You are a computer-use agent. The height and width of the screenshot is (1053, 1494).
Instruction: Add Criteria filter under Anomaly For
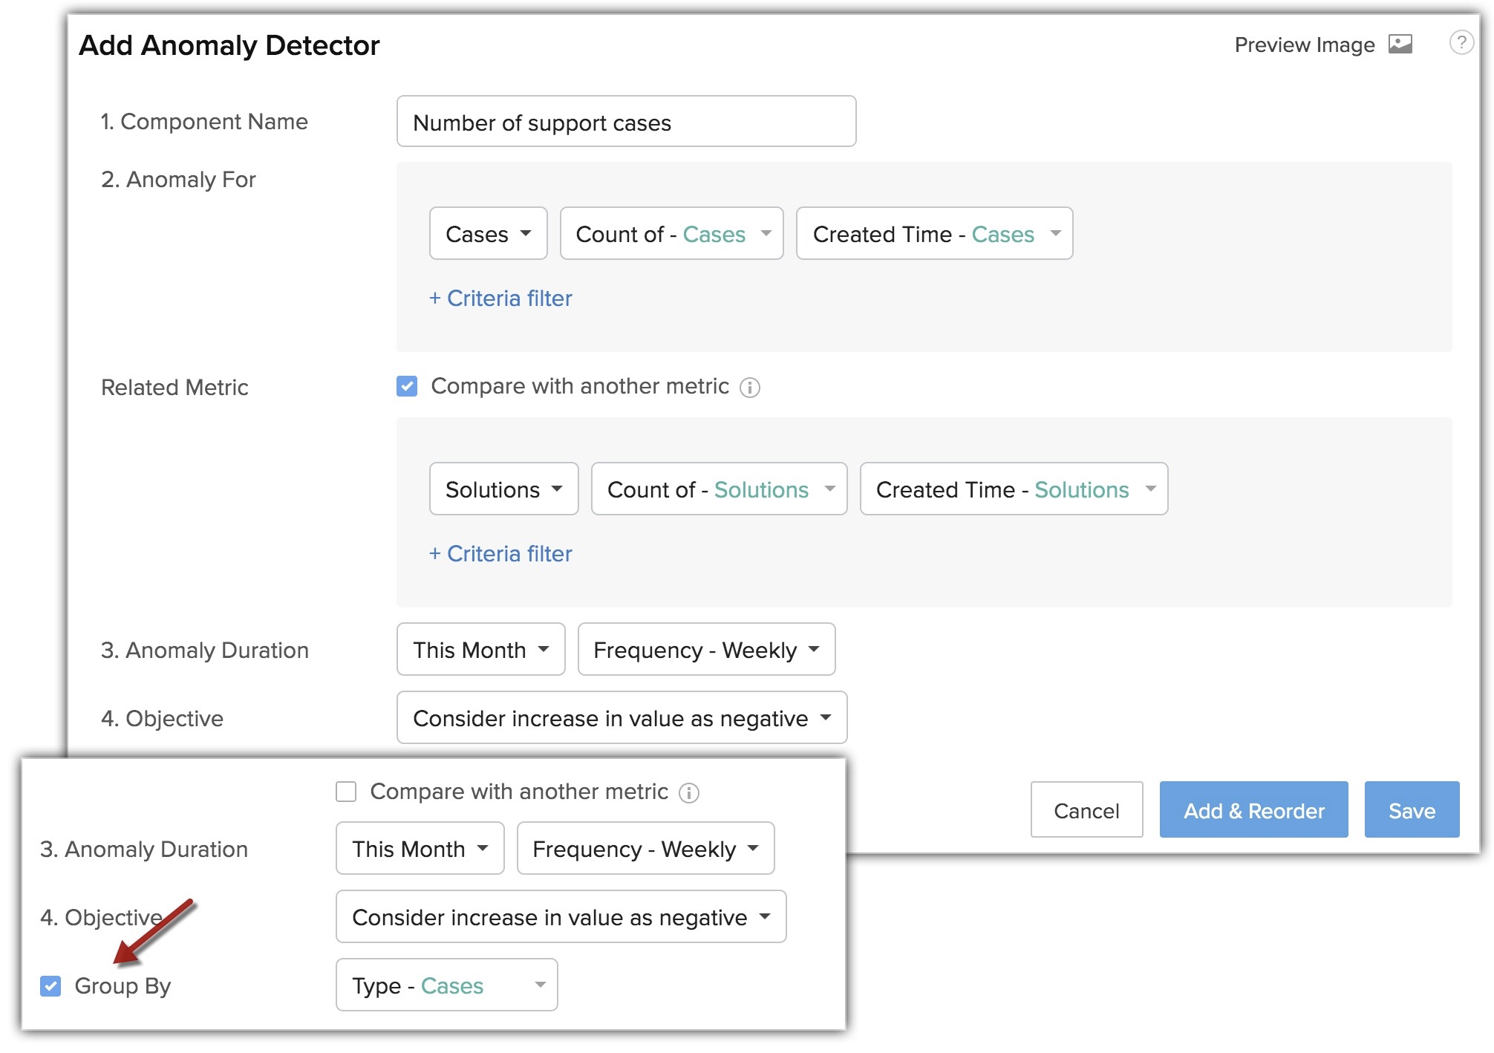[500, 299]
